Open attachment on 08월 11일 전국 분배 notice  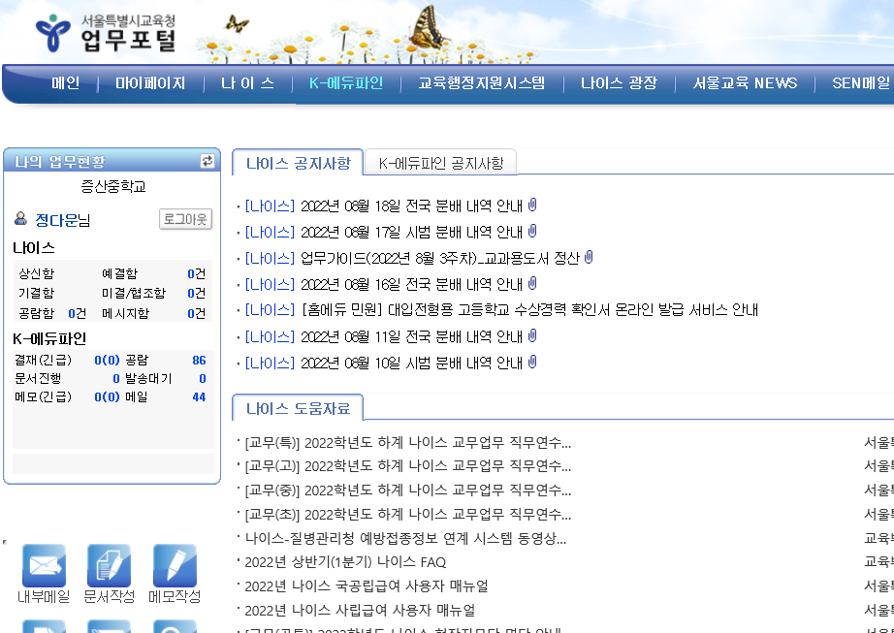coord(532,335)
